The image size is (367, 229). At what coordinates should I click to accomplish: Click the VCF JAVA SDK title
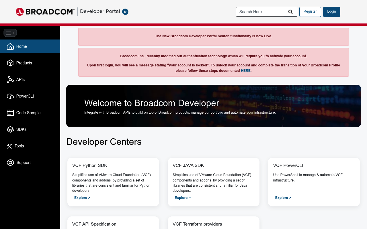[x=188, y=165]
